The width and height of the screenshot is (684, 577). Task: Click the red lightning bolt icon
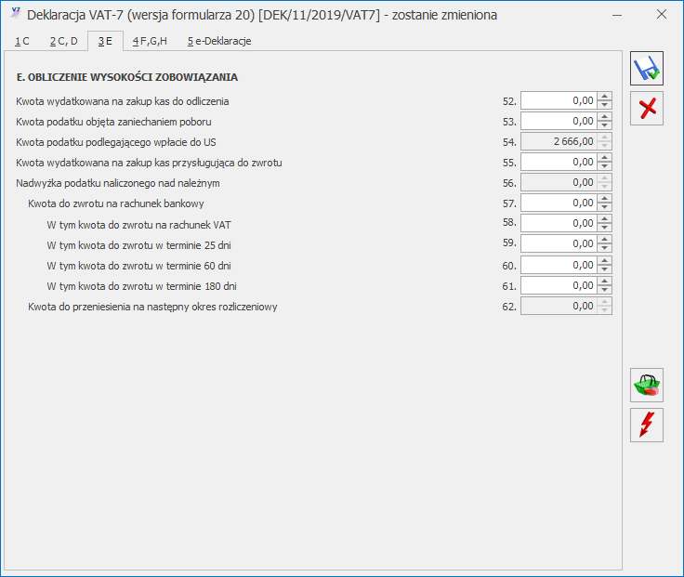click(646, 425)
